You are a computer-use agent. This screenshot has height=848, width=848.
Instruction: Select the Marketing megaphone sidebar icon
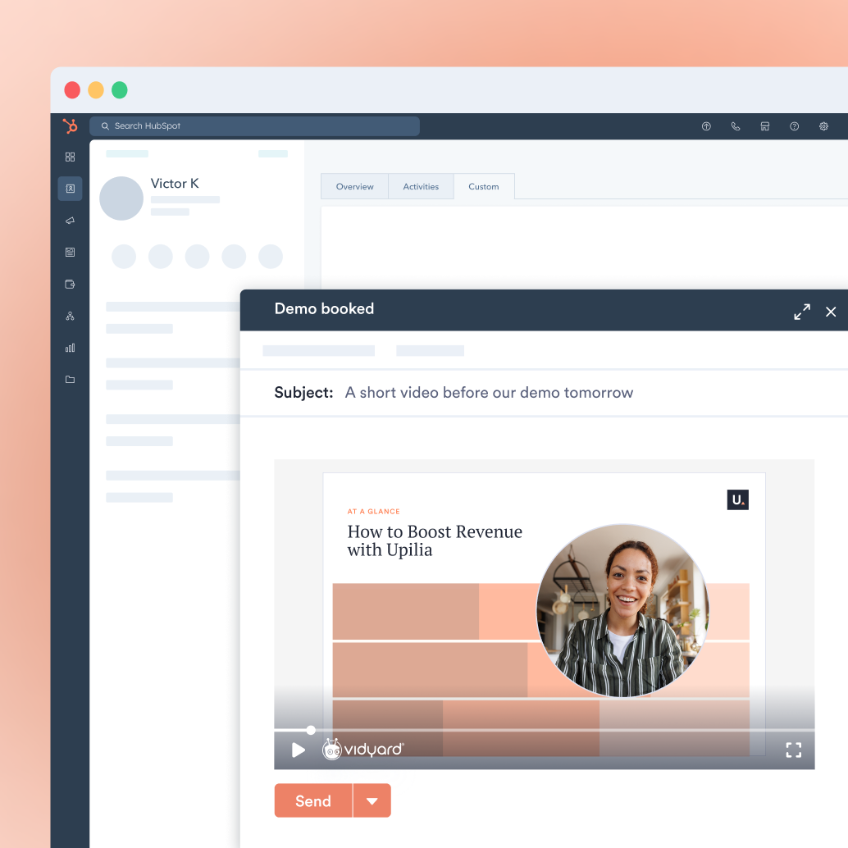[71, 220]
